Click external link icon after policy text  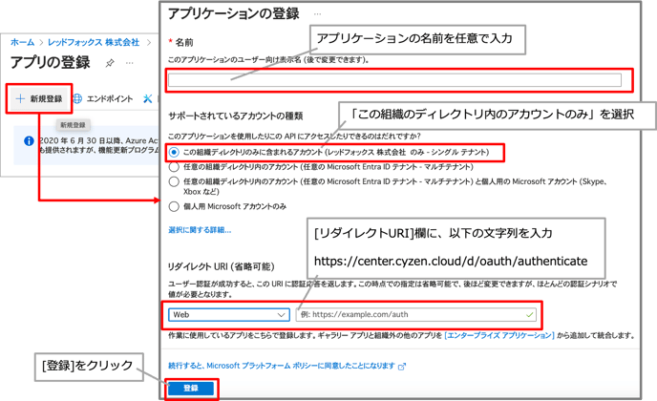pyautogui.click(x=402, y=367)
